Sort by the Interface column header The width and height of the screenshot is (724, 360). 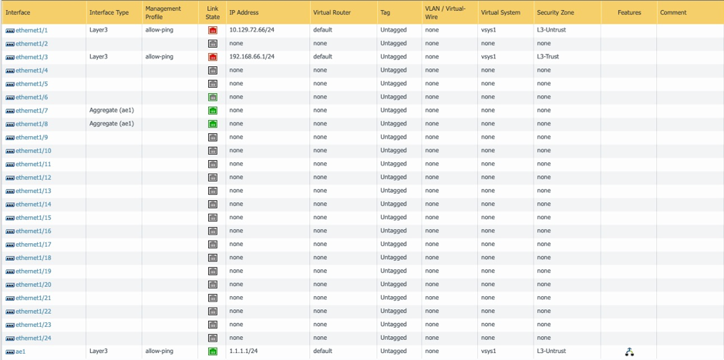click(x=19, y=12)
